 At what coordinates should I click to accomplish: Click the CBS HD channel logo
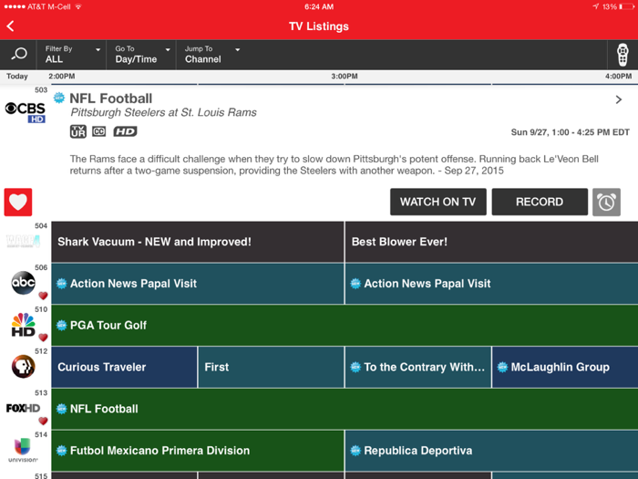coord(26,112)
